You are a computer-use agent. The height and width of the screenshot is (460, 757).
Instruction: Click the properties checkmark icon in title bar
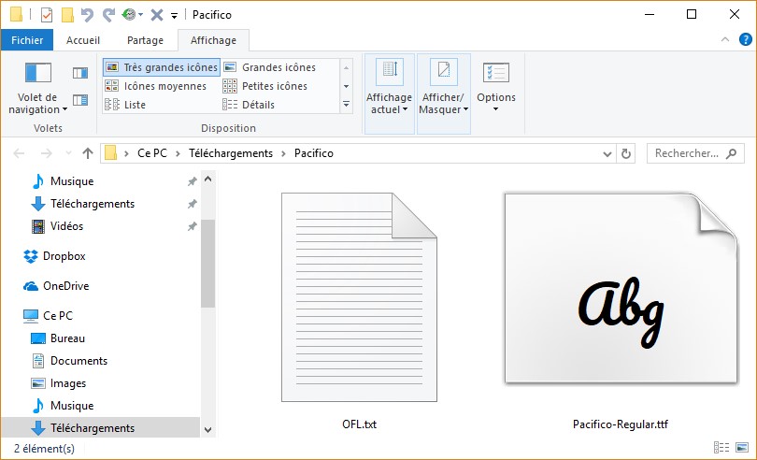[x=46, y=15]
